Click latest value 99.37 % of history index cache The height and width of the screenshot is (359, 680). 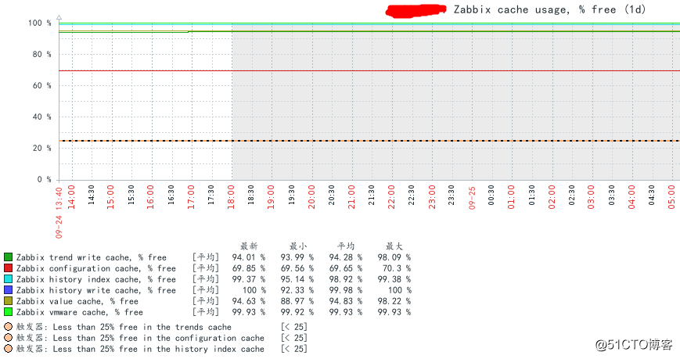point(249,279)
